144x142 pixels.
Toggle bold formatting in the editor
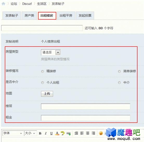coord(40,133)
